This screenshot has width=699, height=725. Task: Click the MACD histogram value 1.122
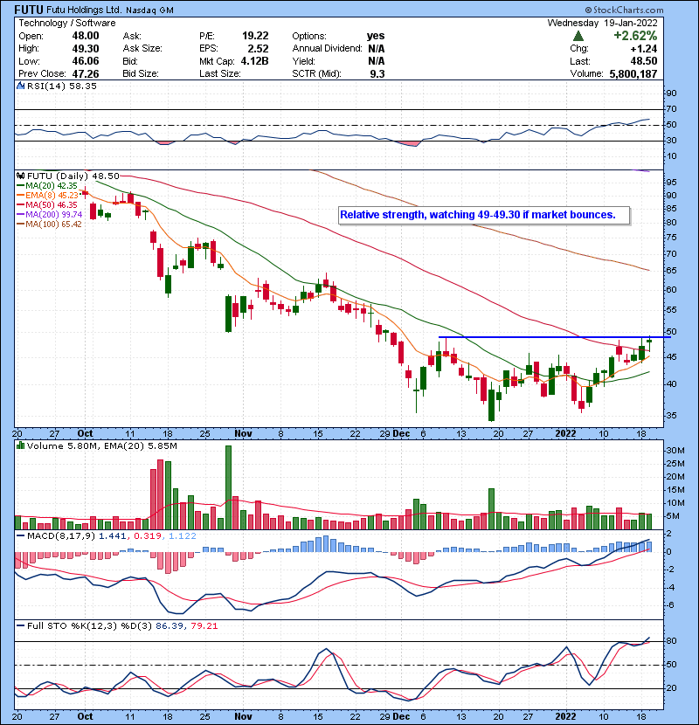point(183,536)
